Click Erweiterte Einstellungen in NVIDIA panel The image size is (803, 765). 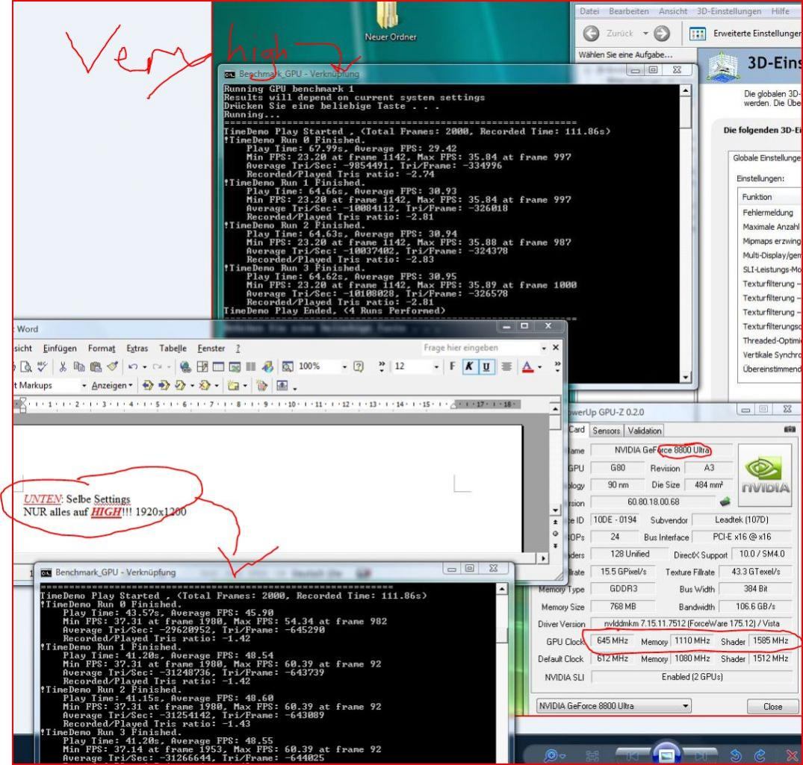coord(745,34)
